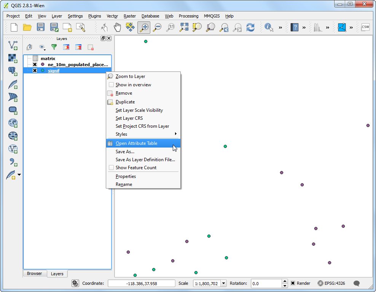The height and width of the screenshot is (292, 376).
Task: Open the Scale dropdown arrow
Action: click(x=223, y=283)
